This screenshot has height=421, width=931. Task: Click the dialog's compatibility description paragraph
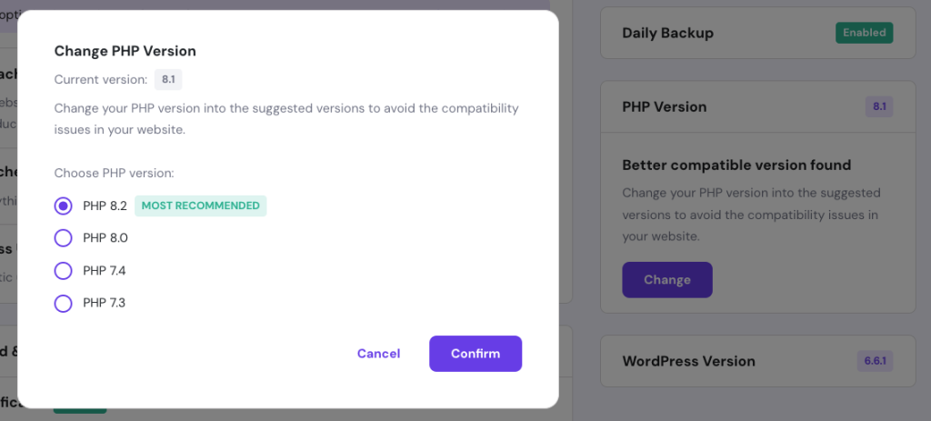[x=285, y=119]
